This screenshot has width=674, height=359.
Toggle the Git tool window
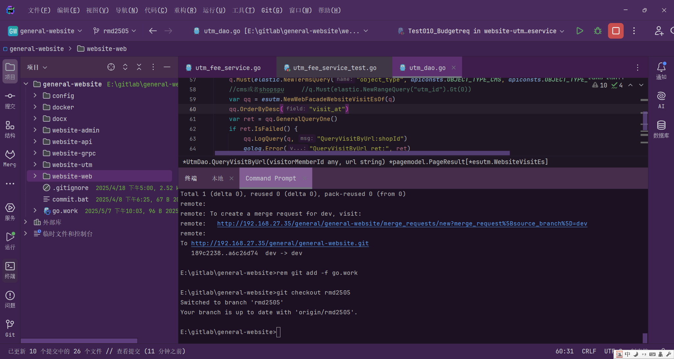tap(10, 328)
